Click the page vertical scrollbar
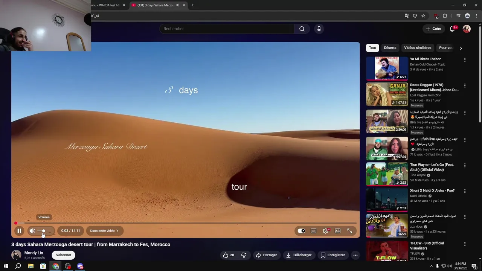Viewport: 482px width, 271px height. tap(480, 75)
